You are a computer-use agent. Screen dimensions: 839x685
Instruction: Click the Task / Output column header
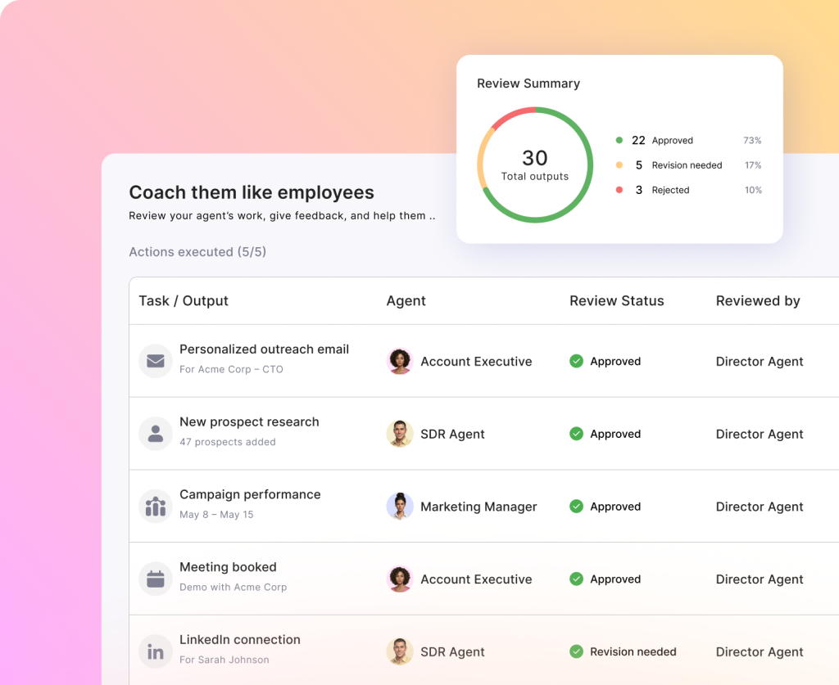184,301
